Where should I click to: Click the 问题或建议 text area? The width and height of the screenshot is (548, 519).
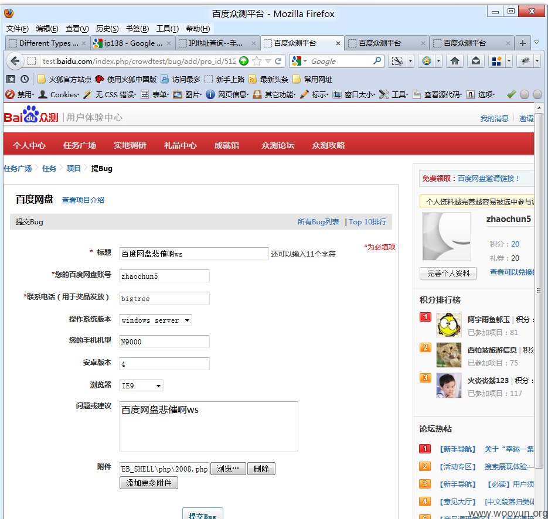click(x=208, y=426)
